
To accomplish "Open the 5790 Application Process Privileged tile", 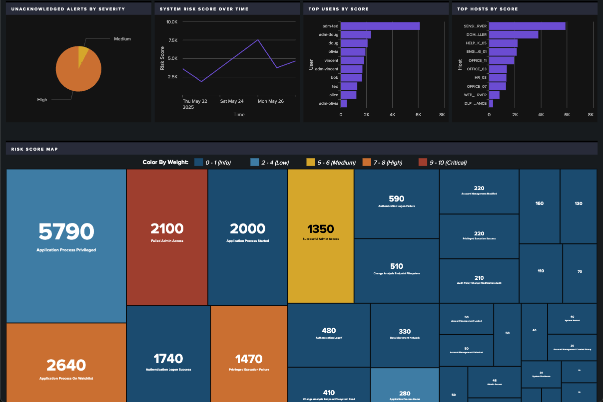I will coord(66,246).
